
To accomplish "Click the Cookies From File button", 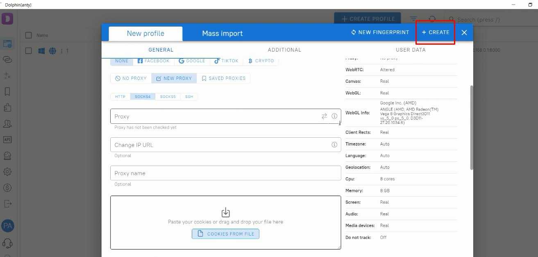I will pyautogui.click(x=225, y=234).
